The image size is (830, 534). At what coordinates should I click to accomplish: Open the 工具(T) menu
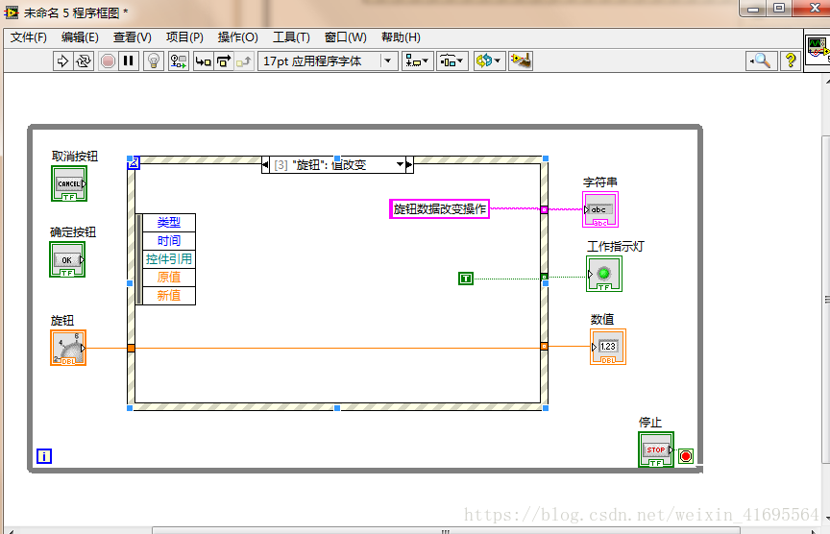(x=291, y=37)
